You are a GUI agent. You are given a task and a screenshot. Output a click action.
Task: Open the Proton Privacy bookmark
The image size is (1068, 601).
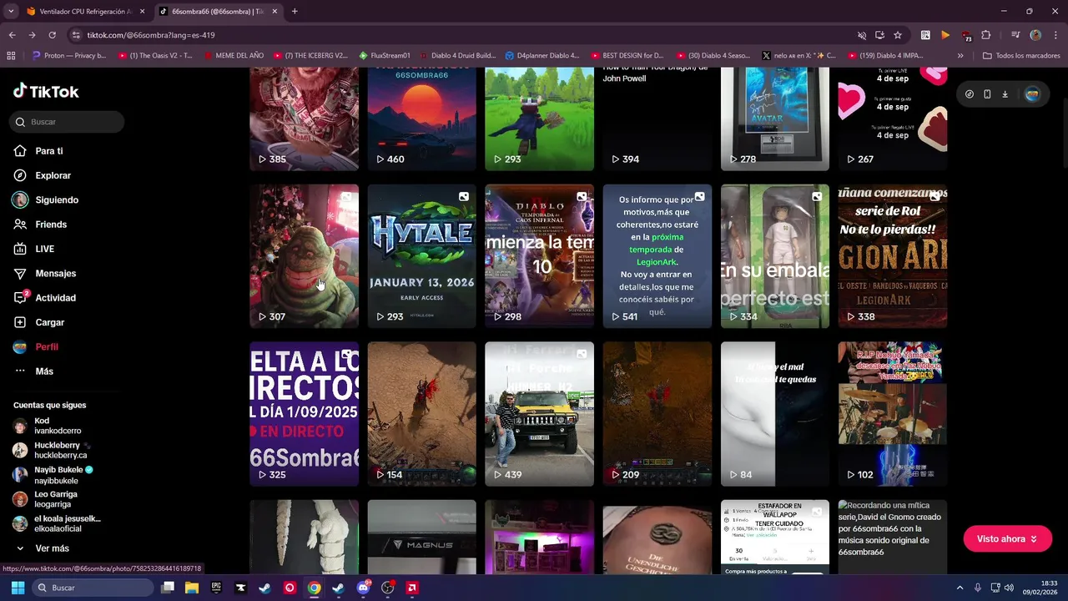pyautogui.click(x=68, y=56)
